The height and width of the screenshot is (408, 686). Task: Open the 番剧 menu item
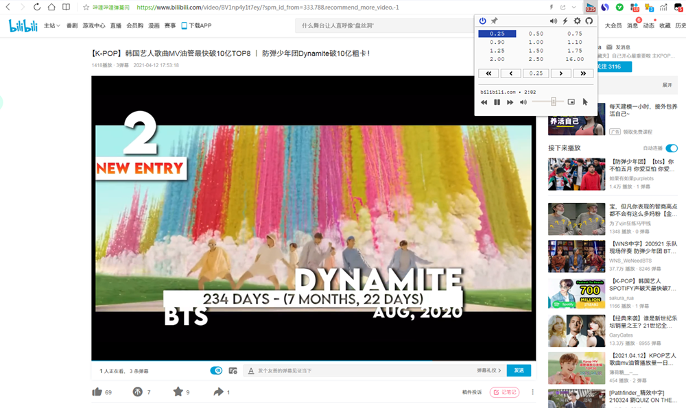pos(72,26)
